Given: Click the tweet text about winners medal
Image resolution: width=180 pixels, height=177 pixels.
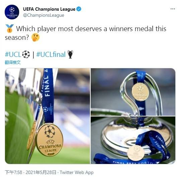Looking at the screenshot, I should coord(86,33).
